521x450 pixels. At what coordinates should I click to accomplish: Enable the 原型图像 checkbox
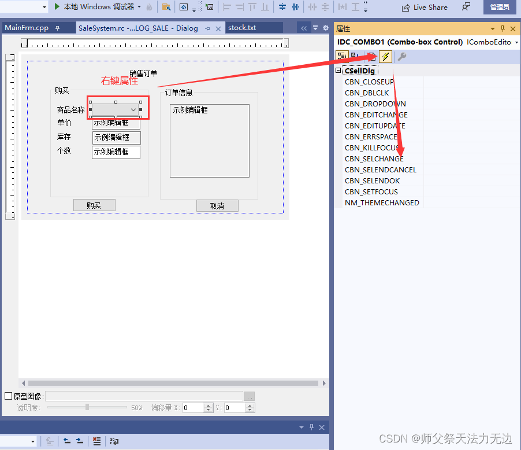tap(9, 396)
